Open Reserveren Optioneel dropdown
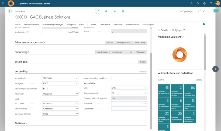Viewport: 221px width, 131px height. pos(60,94)
